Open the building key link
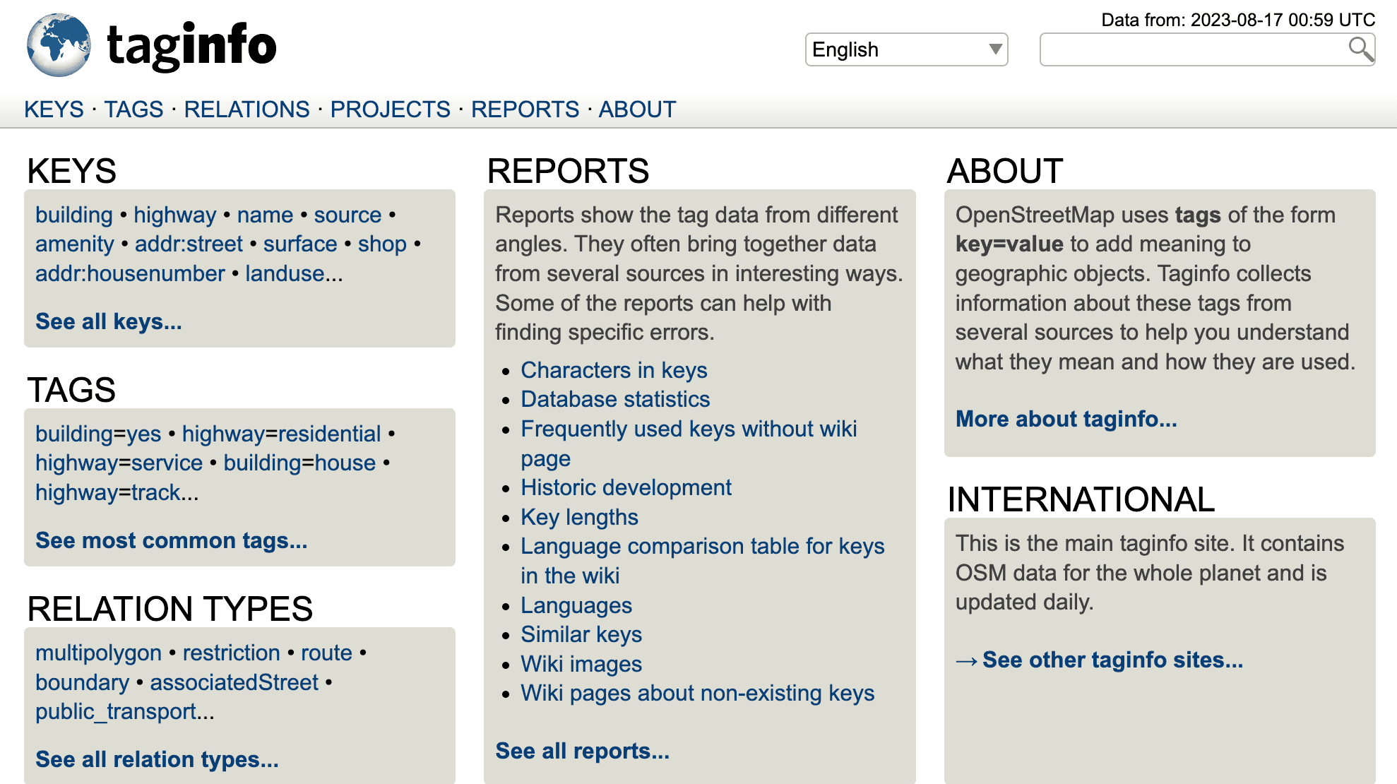Viewport: 1397px width, 784px height. (74, 215)
